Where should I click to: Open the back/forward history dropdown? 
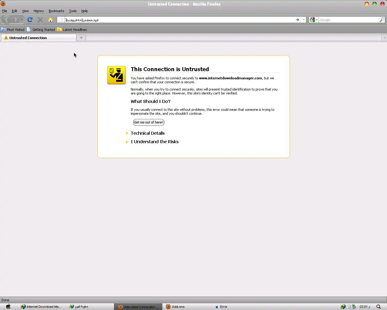pyautogui.click(x=21, y=20)
